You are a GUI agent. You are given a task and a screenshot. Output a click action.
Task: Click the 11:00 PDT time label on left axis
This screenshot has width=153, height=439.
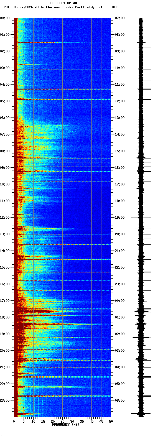[5, 201]
